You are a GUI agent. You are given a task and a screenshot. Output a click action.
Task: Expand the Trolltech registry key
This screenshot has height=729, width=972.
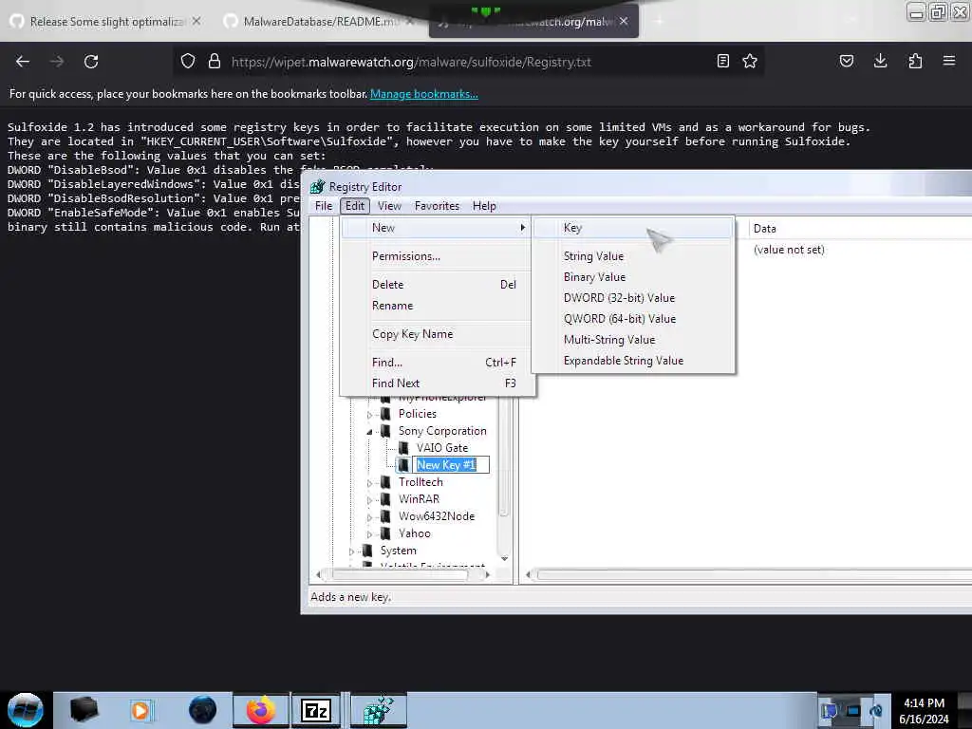369,483
